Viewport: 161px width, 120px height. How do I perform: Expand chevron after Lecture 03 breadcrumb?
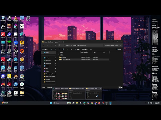pyautogui.click(x=88, y=45)
